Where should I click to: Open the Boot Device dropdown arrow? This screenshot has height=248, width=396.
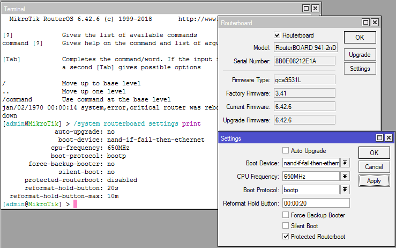pos(345,163)
